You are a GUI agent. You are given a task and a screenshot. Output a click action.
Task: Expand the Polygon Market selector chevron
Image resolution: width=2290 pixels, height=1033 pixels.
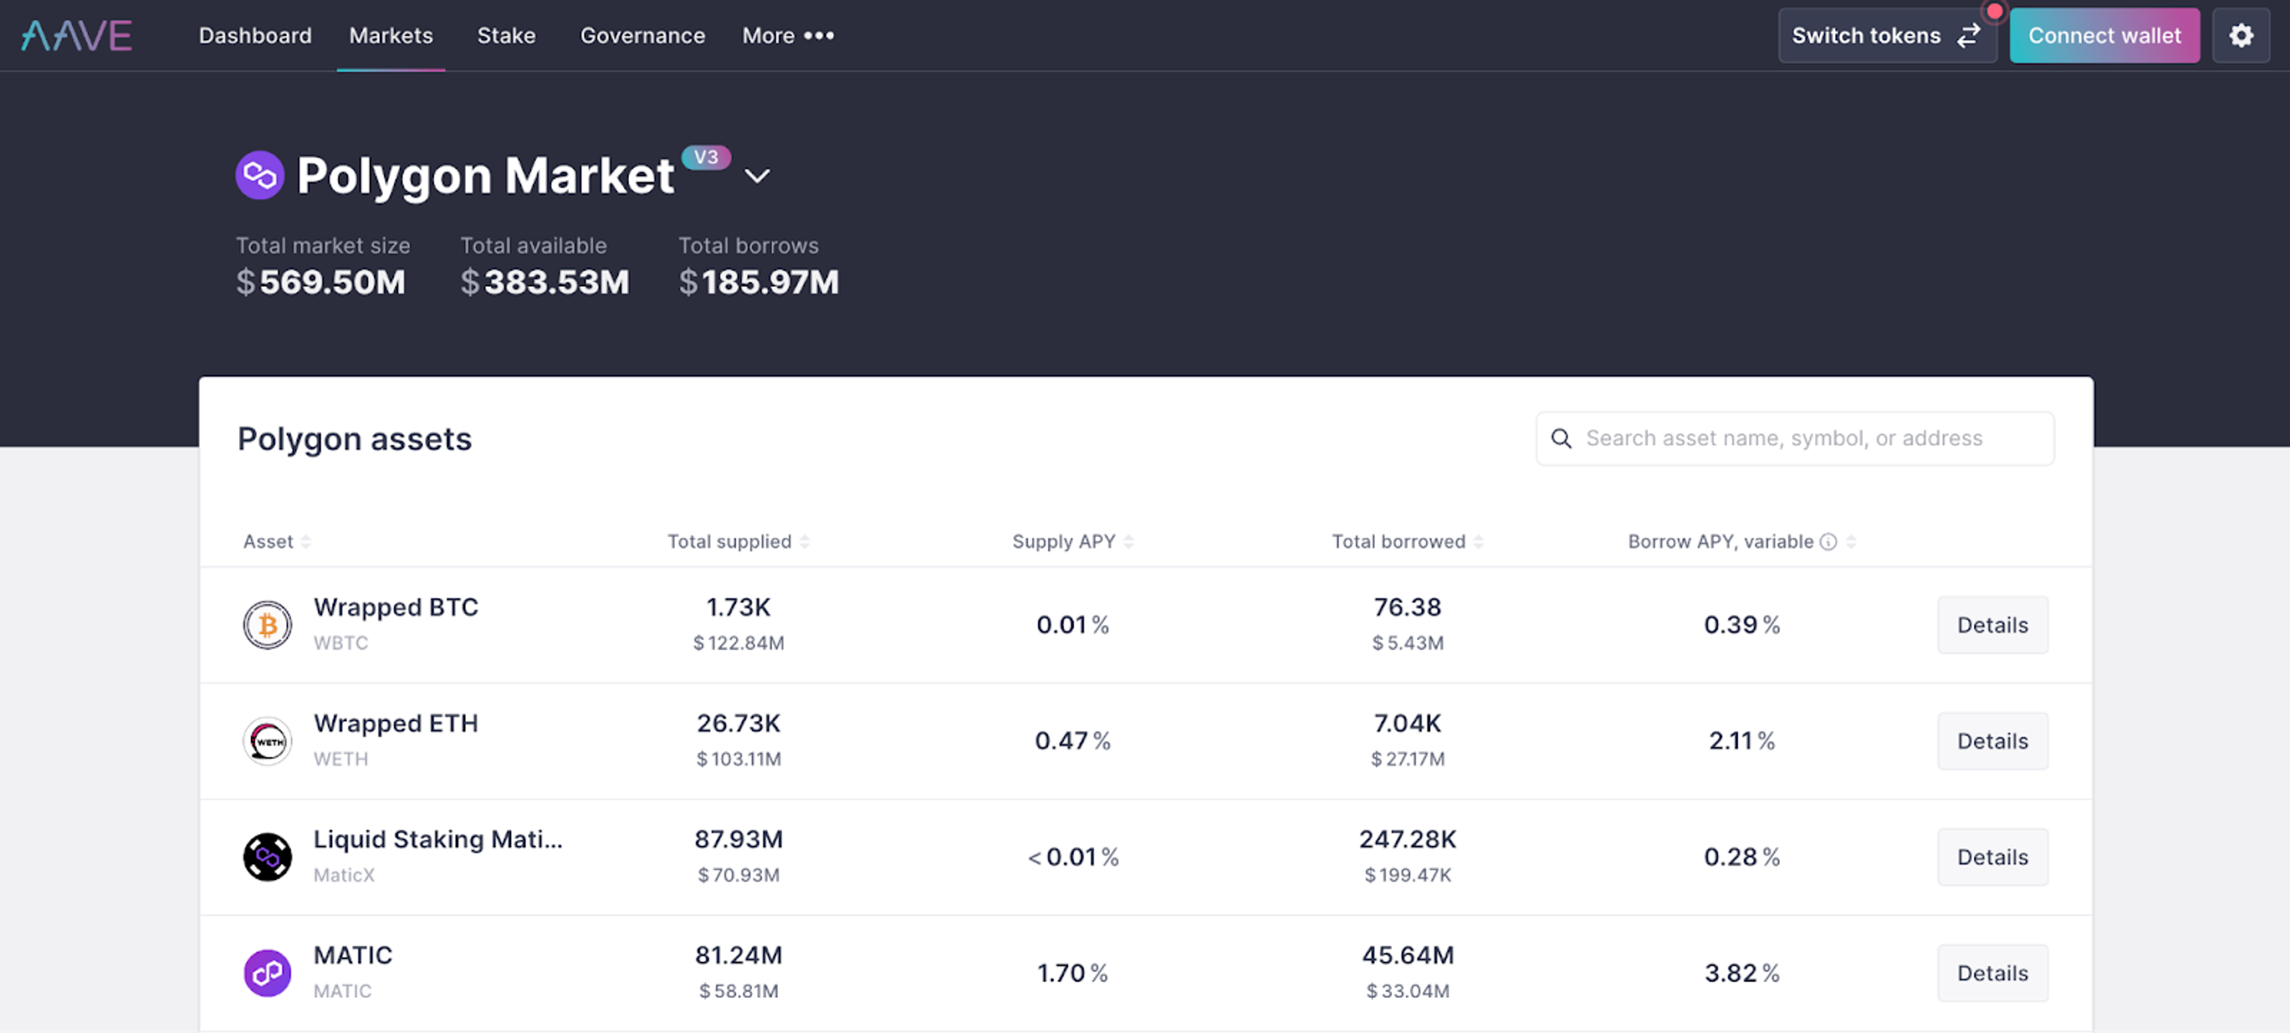757,176
